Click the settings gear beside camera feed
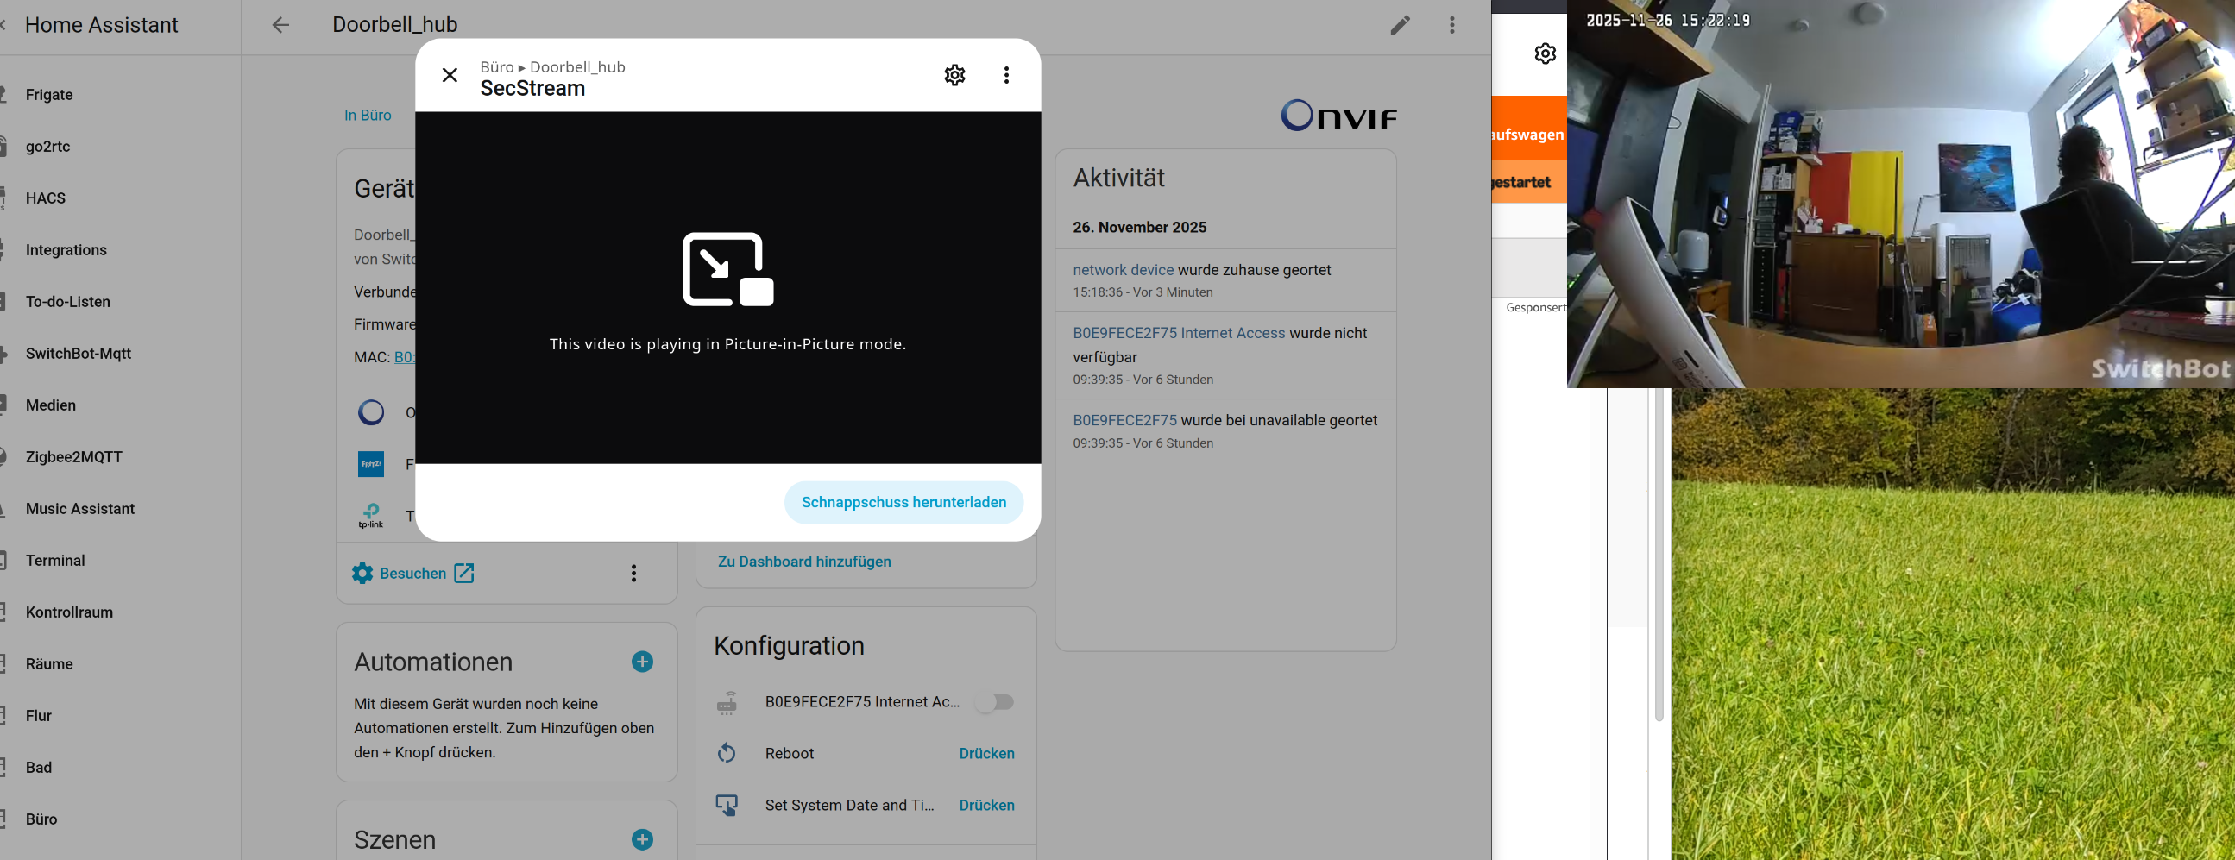 click(x=1545, y=53)
